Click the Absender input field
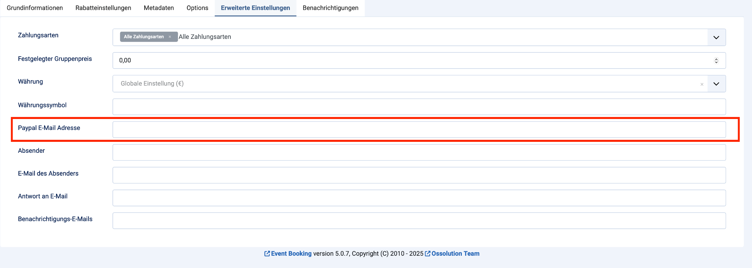Screen dimensions: 752x268 click(x=419, y=152)
